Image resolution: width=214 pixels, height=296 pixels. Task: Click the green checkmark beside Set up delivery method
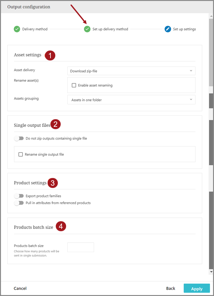point(87,29)
